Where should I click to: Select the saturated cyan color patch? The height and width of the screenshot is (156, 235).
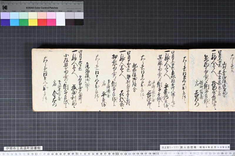pyautogui.click(x=14, y=23)
